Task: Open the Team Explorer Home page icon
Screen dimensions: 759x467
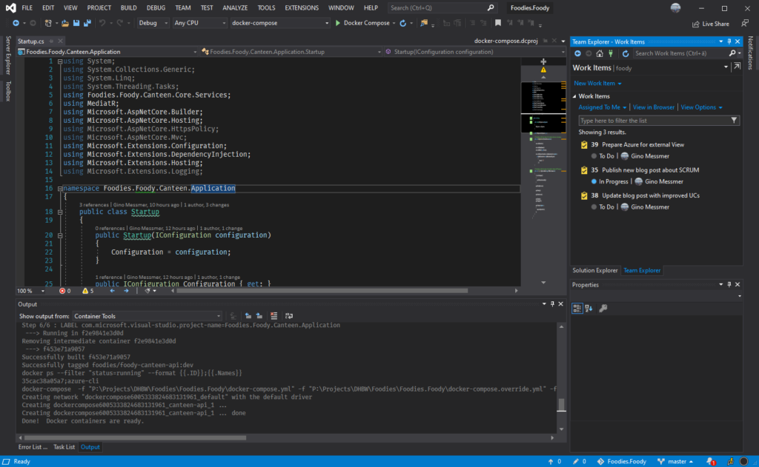Action: click(600, 53)
